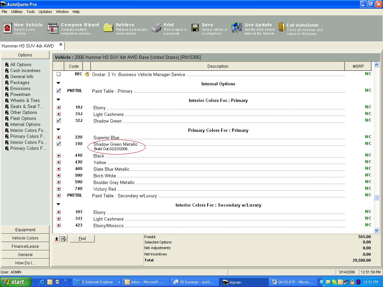Click the Save floppy disk icon

[x=195, y=28]
